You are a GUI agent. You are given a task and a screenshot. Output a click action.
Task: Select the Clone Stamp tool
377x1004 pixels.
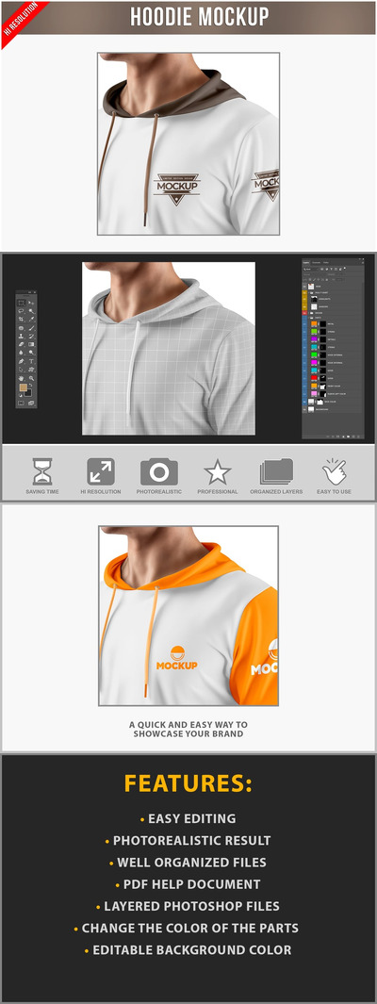coord(21,337)
